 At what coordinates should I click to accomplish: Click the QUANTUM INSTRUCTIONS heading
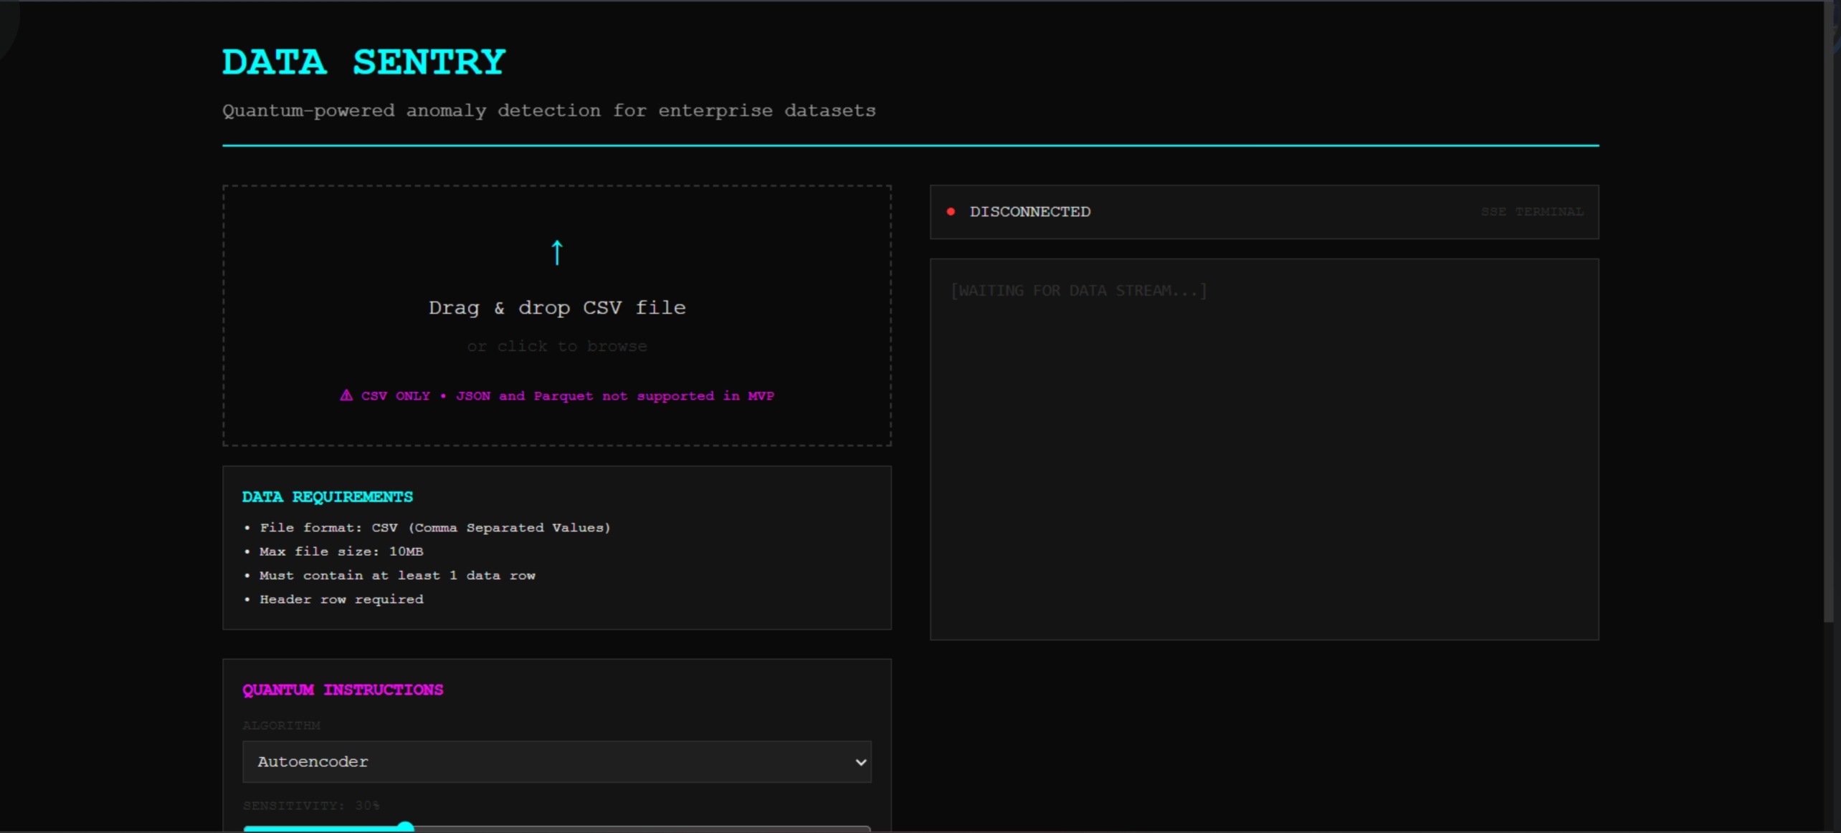[x=343, y=690]
